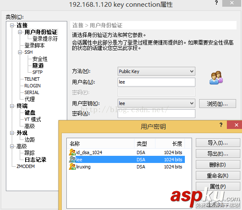This screenshot has width=242, height=210.
Task: Click the 密码(A) passphrase input field
Action: pyautogui.click(x=156, y=114)
